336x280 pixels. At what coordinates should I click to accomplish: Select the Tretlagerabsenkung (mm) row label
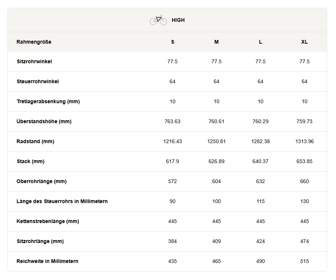[x=48, y=102]
